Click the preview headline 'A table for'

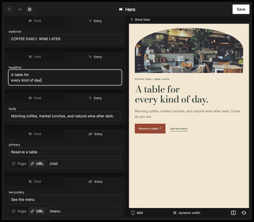(x=157, y=89)
